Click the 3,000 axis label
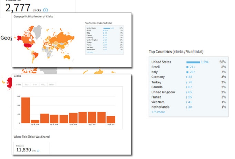Image resolution: width=235 pixels, height=159 pixels. (18, 96)
